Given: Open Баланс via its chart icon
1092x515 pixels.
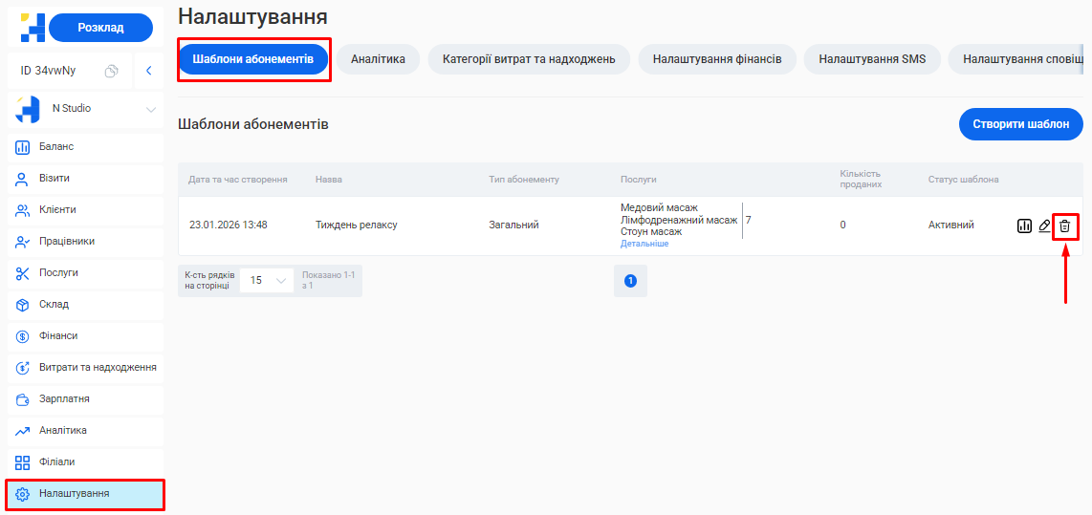Looking at the screenshot, I should (22, 147).
